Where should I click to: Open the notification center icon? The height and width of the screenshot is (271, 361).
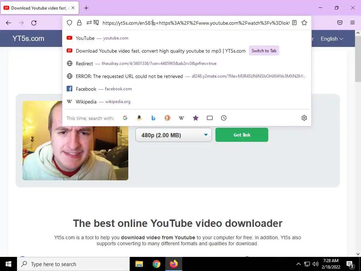(x=350, y=264)
